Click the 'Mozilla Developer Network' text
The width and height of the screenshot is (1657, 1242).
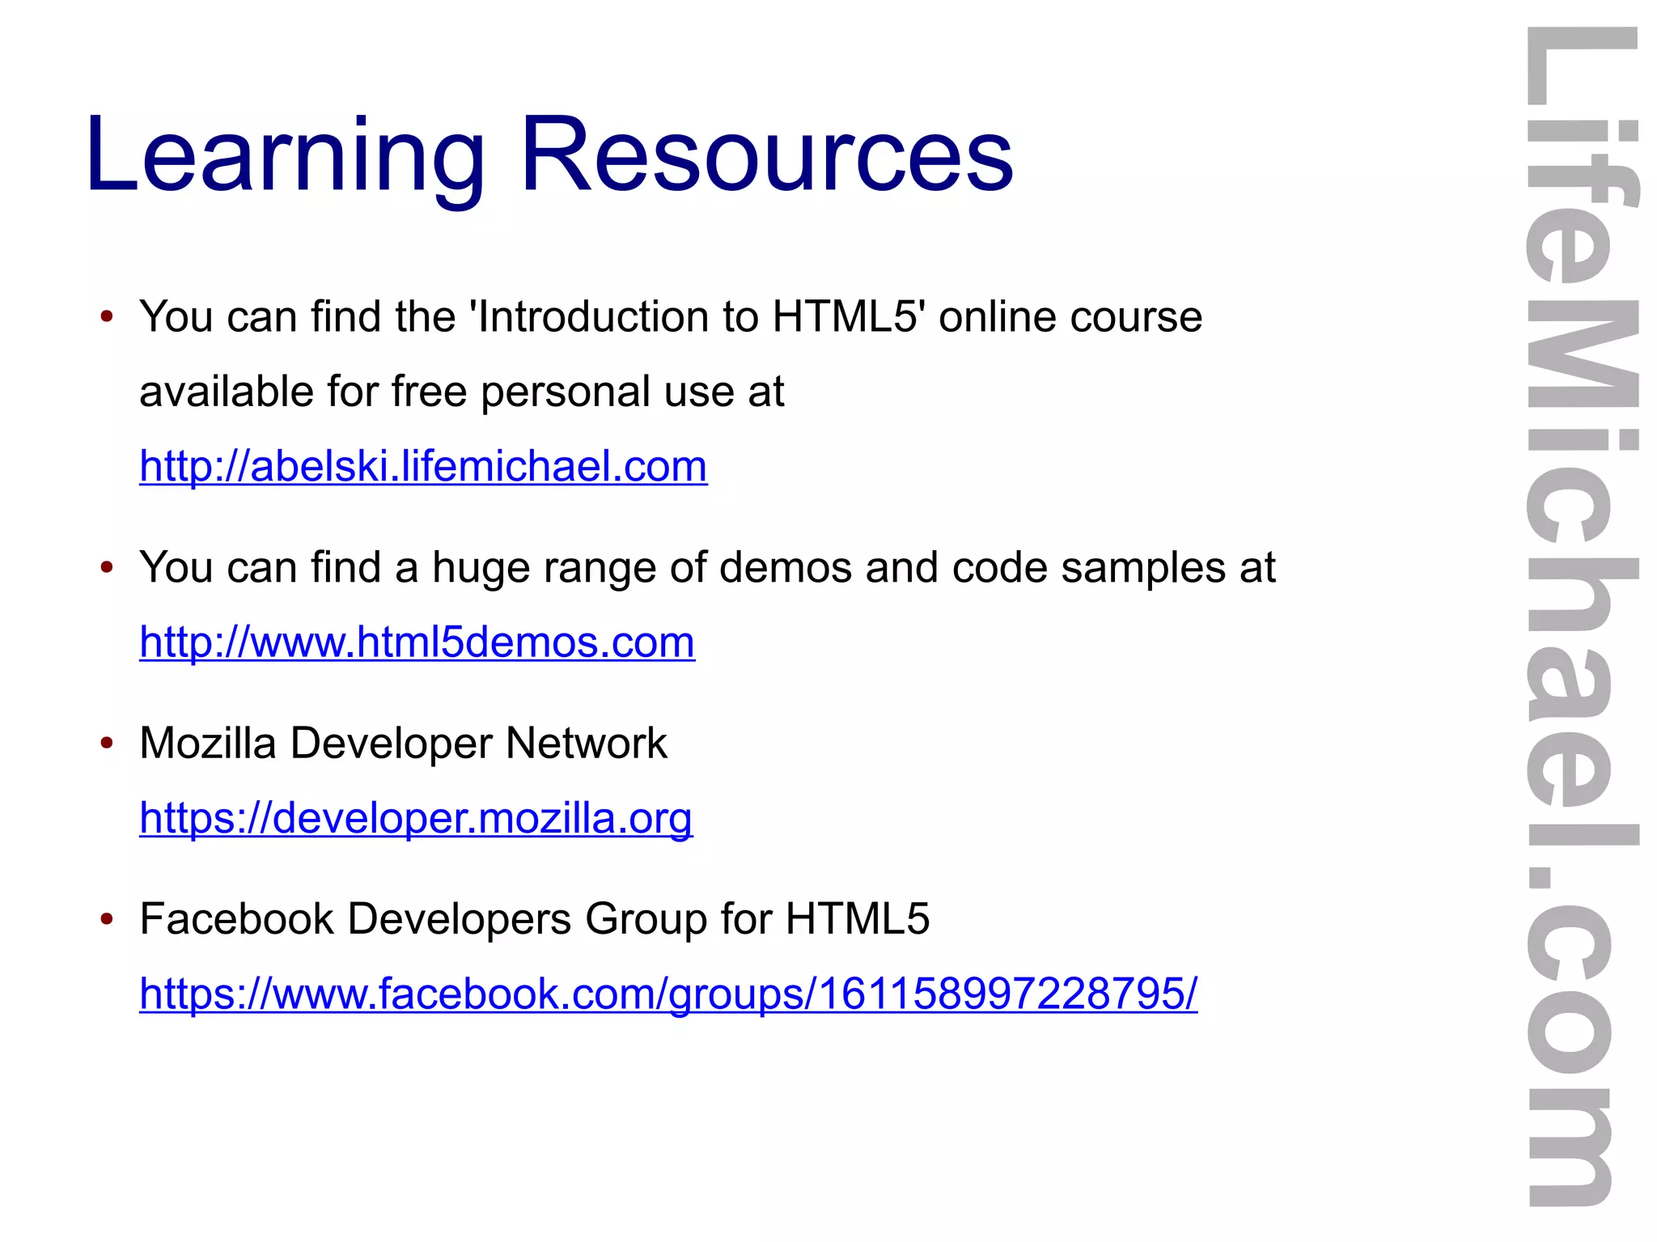[x=403, y=743]
